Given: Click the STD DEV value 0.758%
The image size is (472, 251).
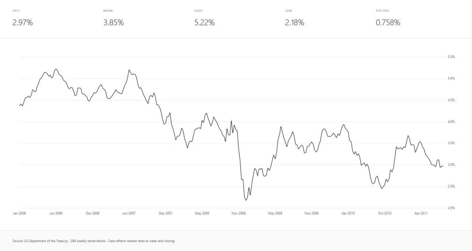Looking at the screenshot, I should pos(388,23).
